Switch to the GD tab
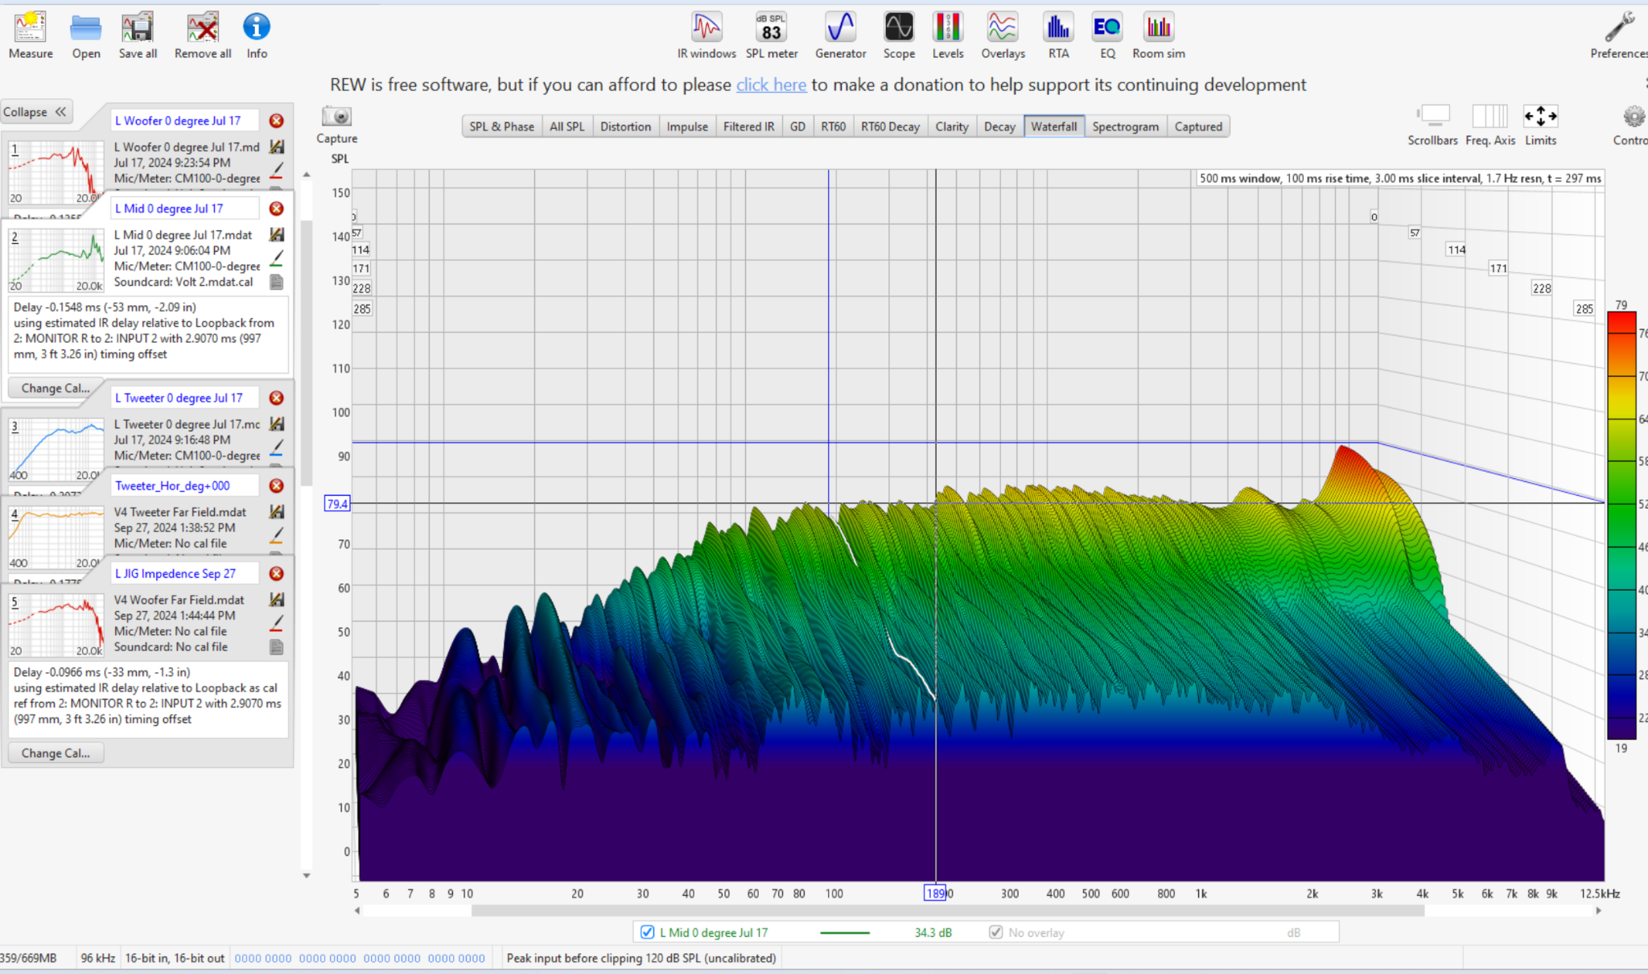The height and width of the screenshot is (974, 1648). click(x=797, y=126)
